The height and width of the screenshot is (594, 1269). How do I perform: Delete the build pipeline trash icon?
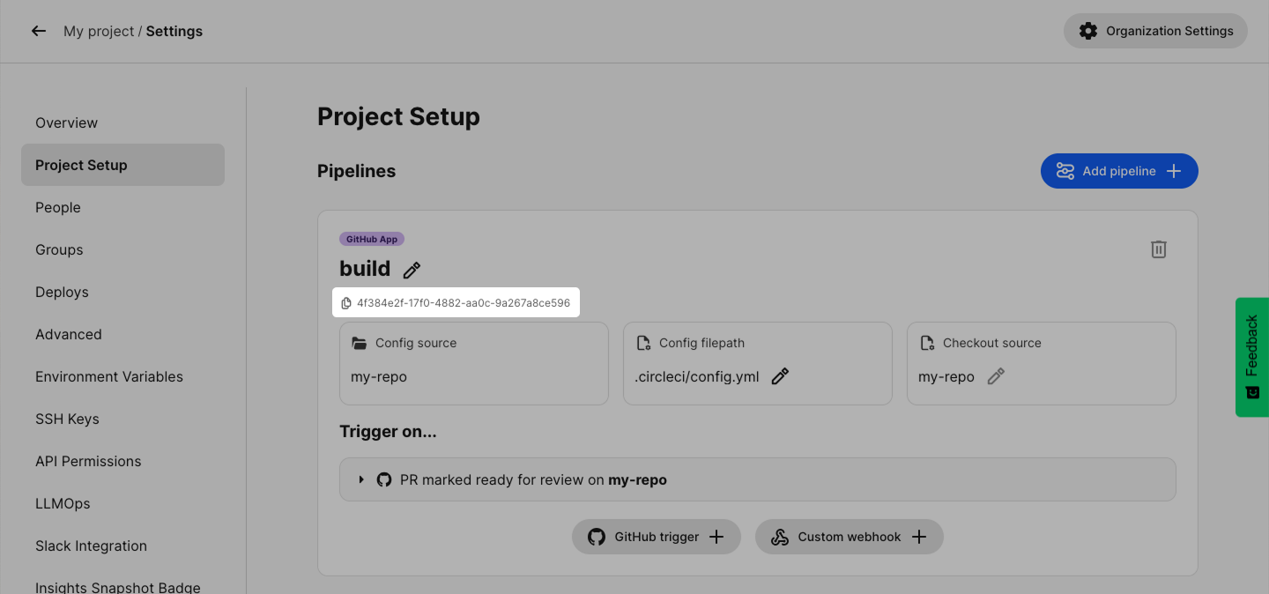point(1158,249)
